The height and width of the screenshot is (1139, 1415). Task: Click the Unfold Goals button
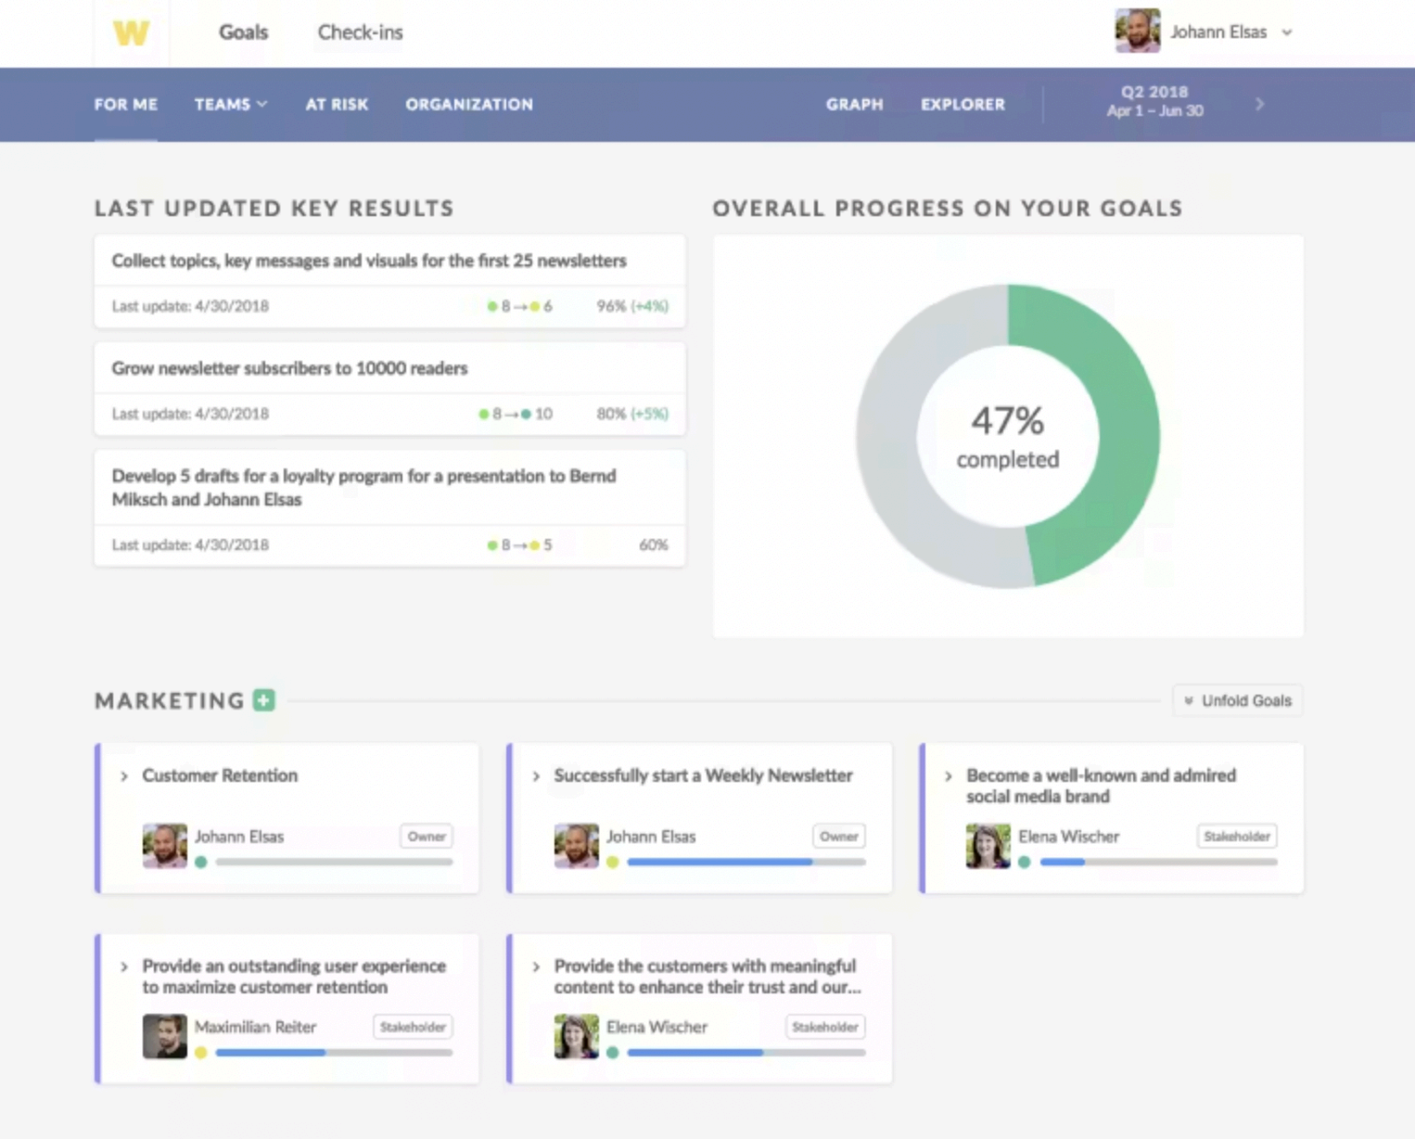(x=1237, y=700)
